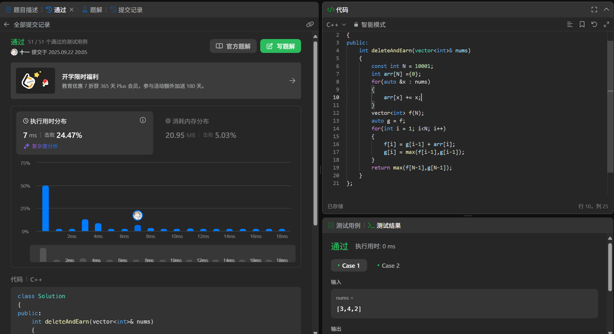Go back to all submissions arrow
Viewport: 614px width, 334px height.
[7, 25]
